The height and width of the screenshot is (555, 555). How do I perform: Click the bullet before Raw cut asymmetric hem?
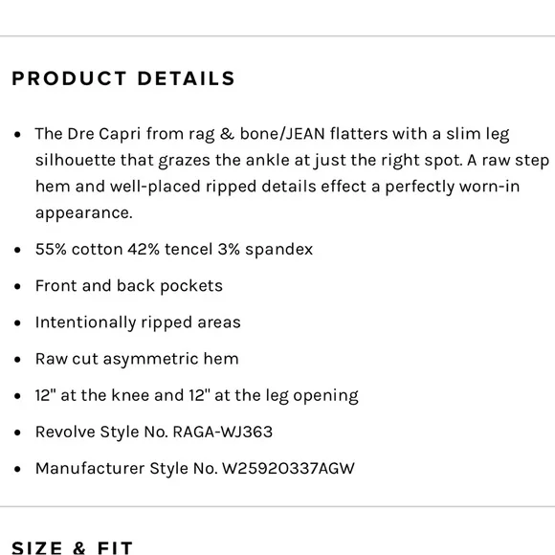click(17, 359)
